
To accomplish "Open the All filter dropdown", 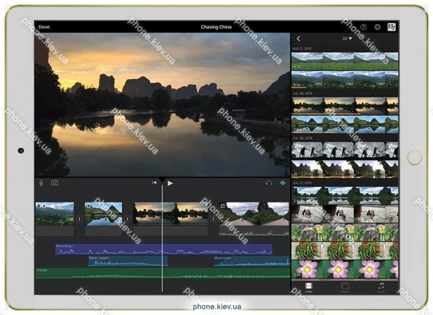I will [347, 39].
